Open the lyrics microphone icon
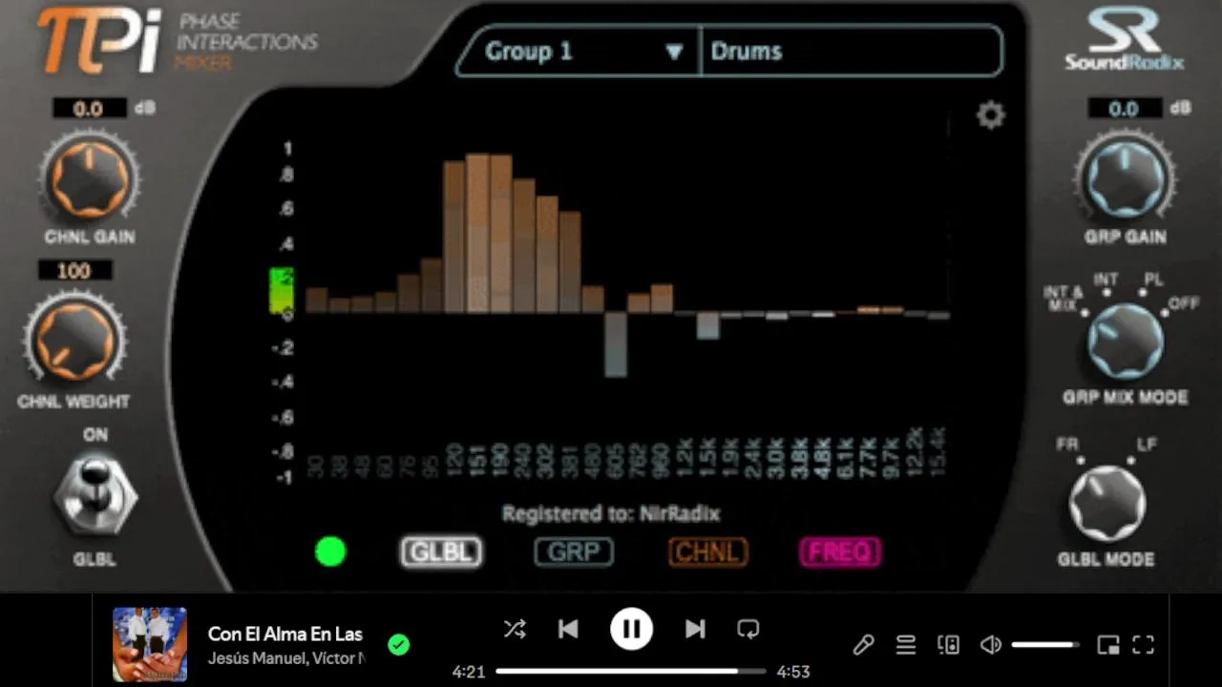 coord(863,645)
